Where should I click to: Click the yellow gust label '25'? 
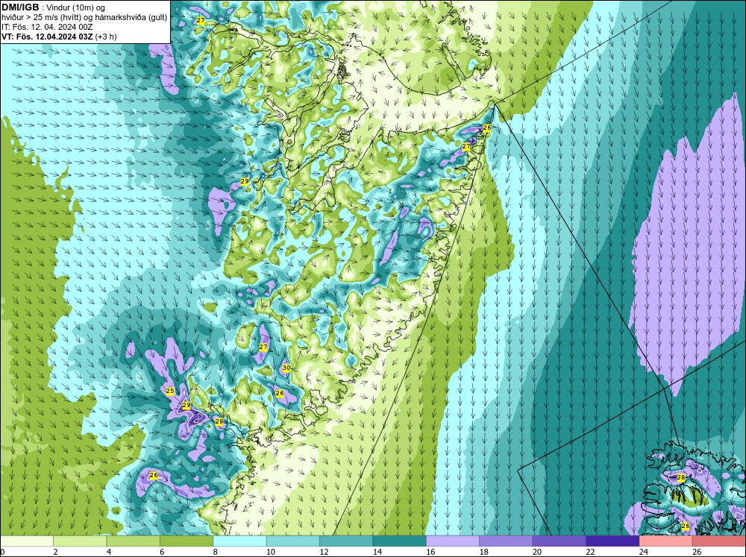170,391
